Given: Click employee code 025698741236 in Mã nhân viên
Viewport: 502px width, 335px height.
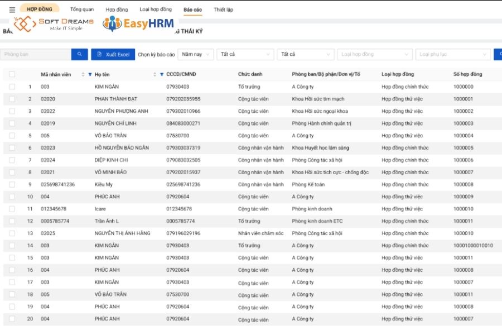Looking at the screenshot, I should [57, 184].
